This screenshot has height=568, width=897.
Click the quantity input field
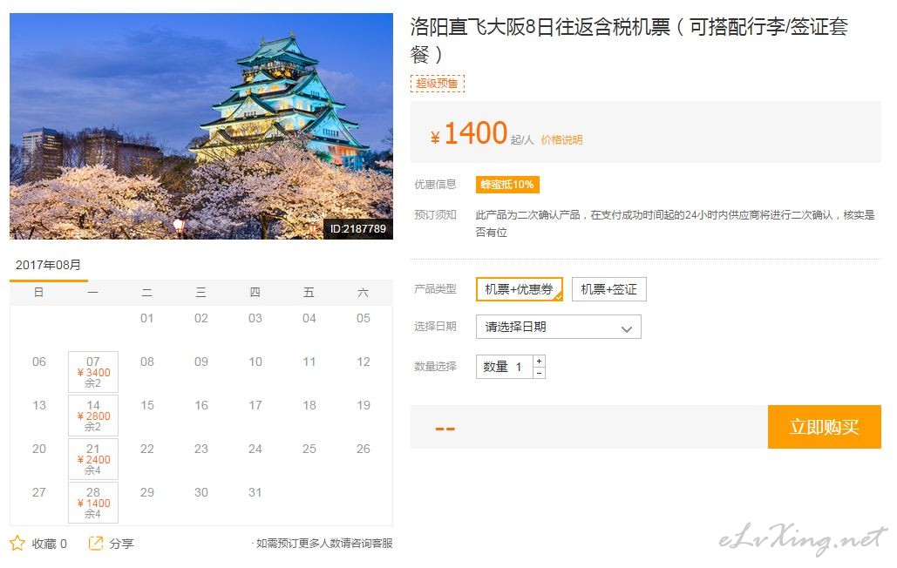[505, 367]
